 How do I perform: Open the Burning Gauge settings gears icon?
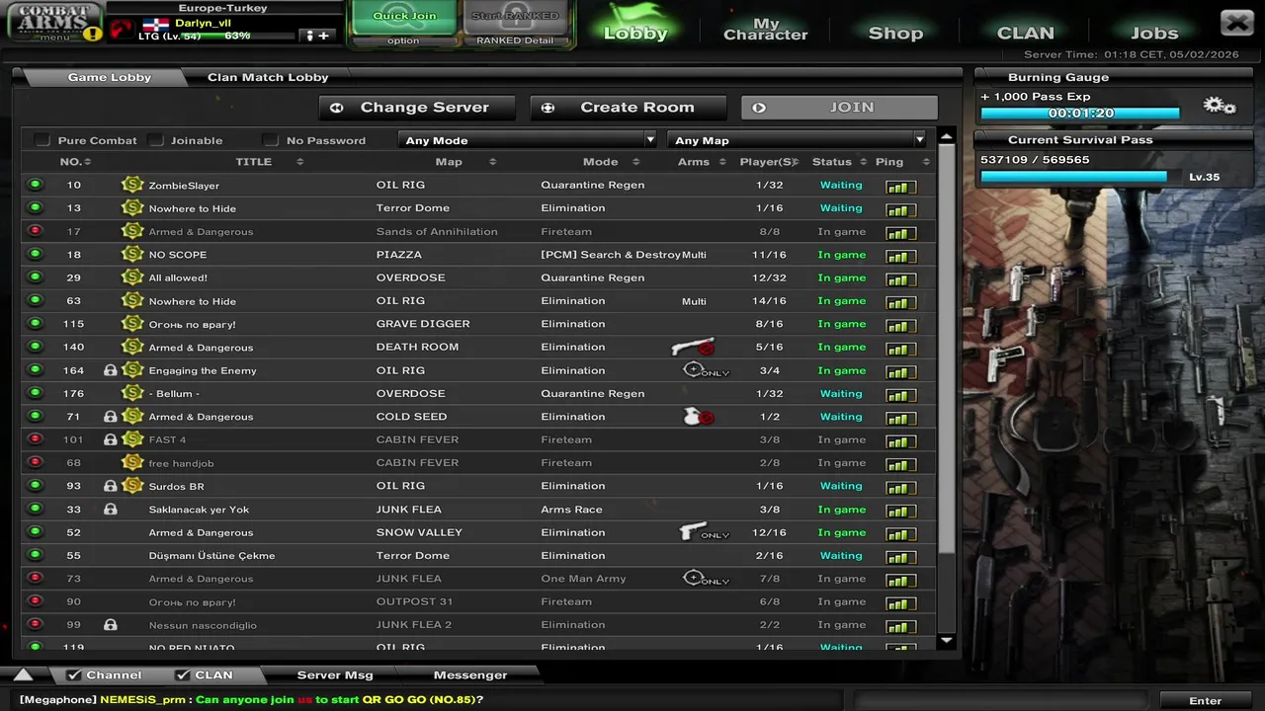(x=1220, y=106)
